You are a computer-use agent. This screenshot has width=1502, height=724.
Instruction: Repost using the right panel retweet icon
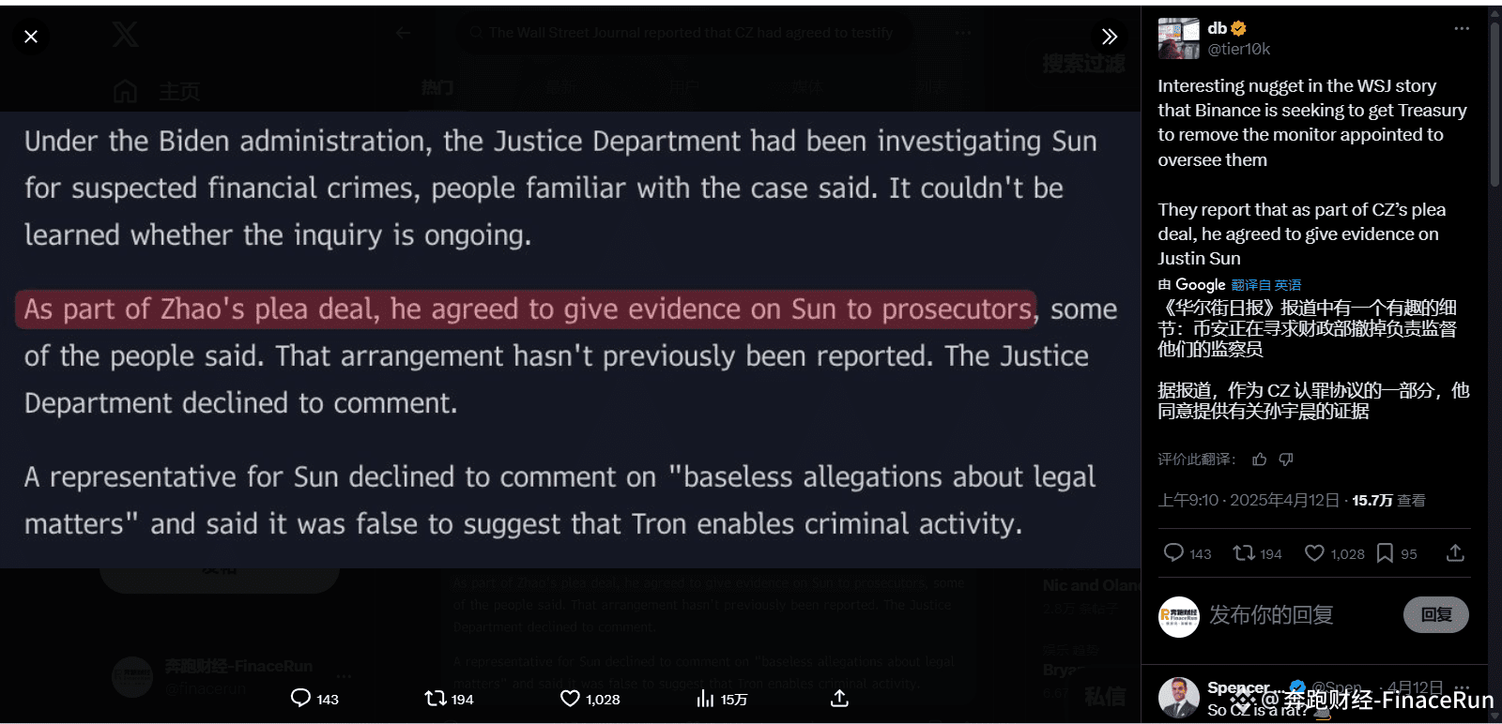1244,552
